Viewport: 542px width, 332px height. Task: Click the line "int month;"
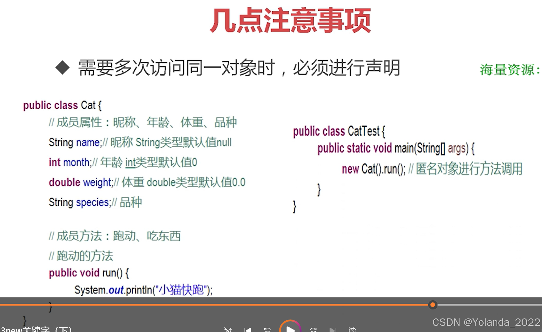point(70,162)
